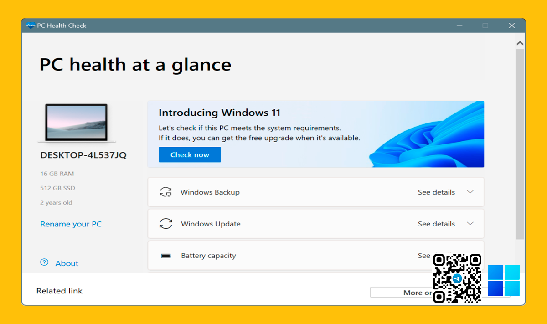Click the Windows Update refresh icon
This screenshot has width=547, height=324.
coord(165,224)
